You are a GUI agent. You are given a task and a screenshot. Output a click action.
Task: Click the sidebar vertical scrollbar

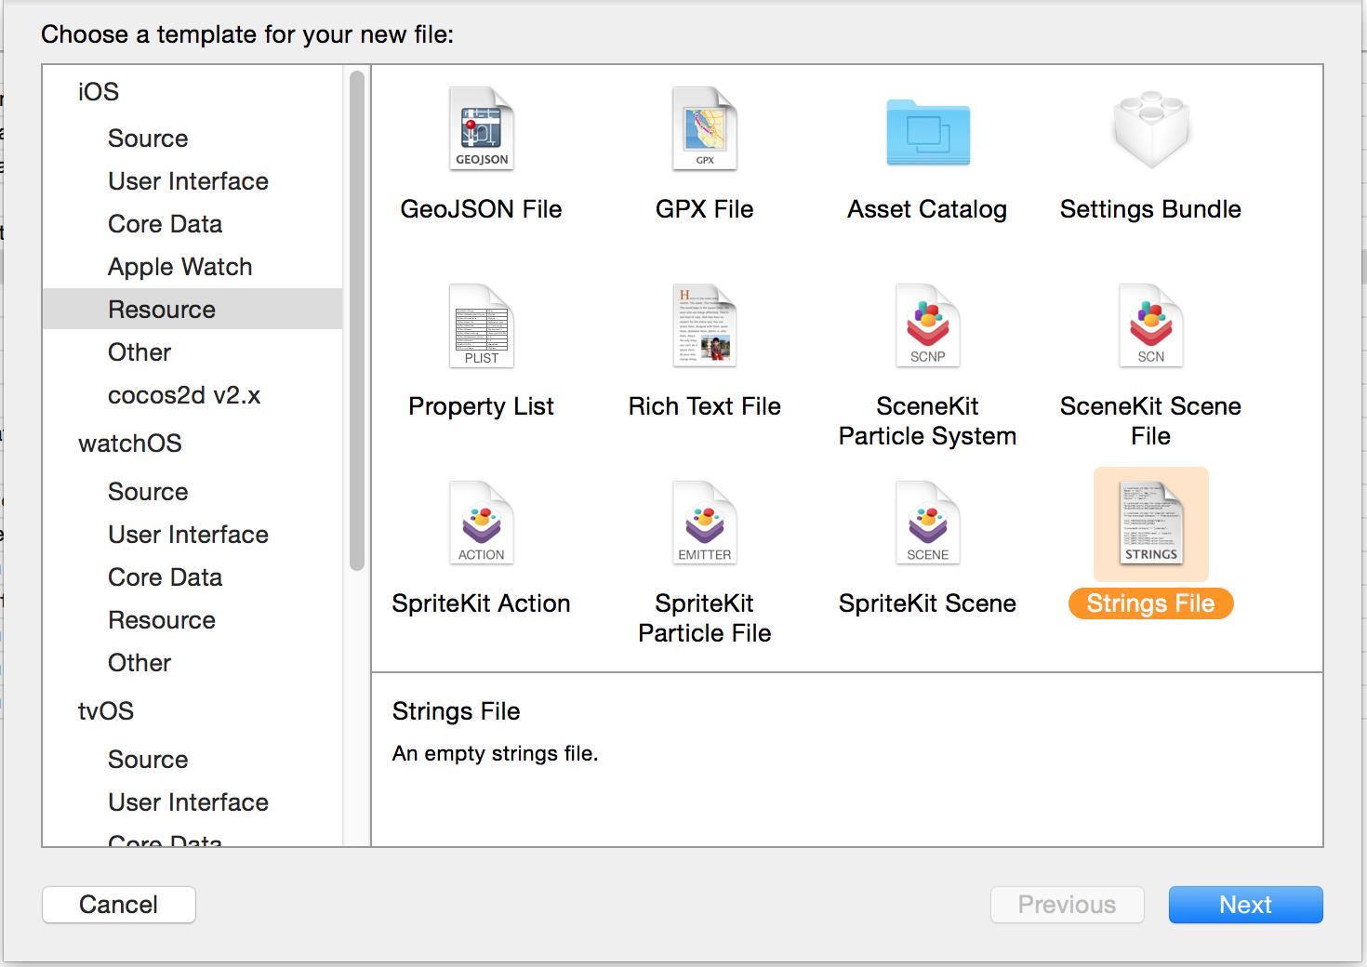(x=357, y=321)
